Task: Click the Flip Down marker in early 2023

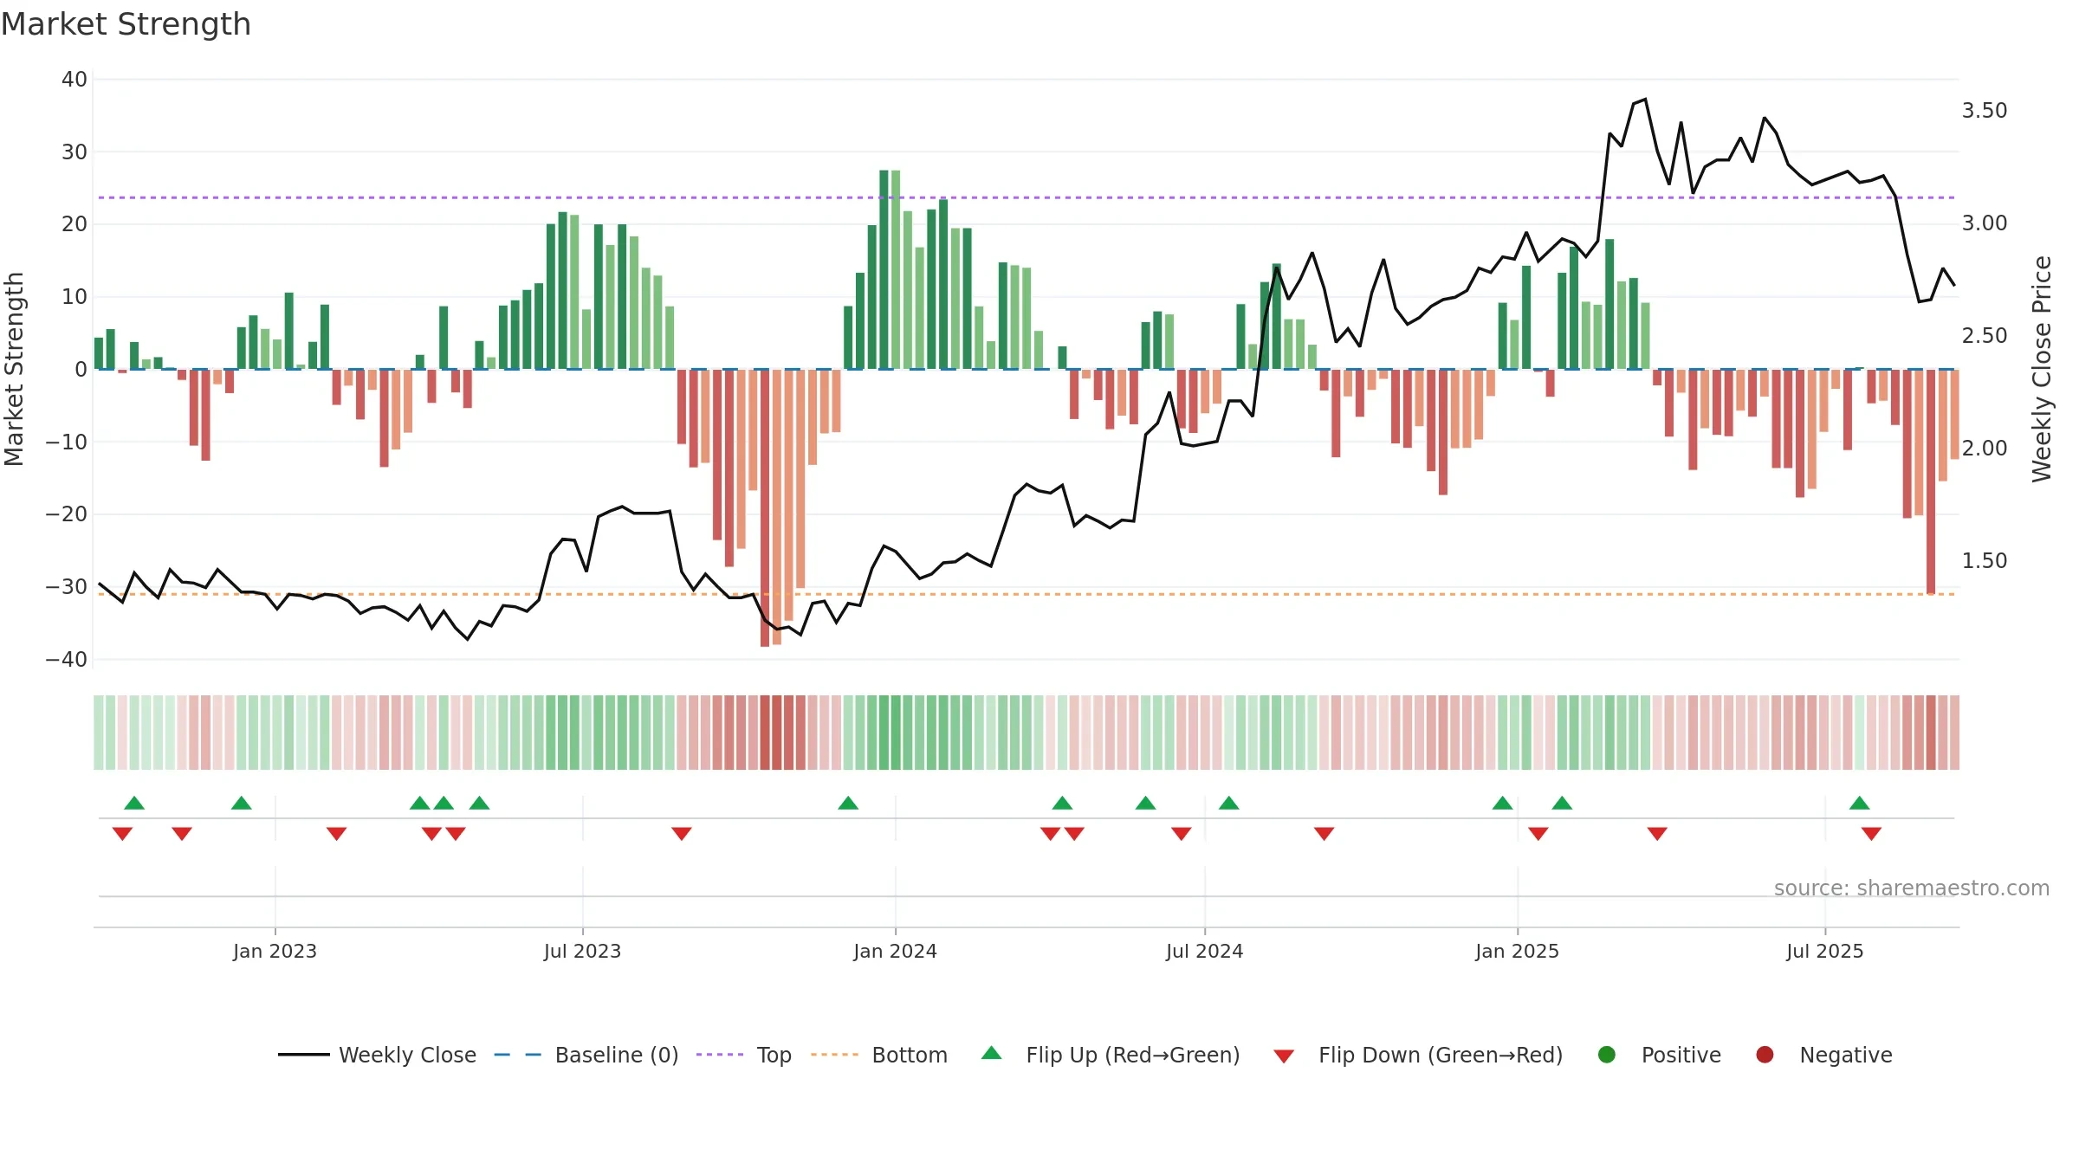Action: [x=337, y=833]
